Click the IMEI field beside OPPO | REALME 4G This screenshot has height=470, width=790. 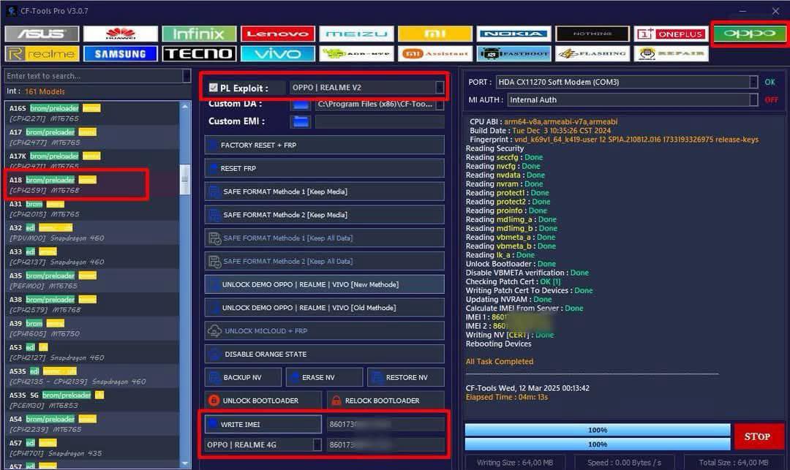[x=385, y=445]
